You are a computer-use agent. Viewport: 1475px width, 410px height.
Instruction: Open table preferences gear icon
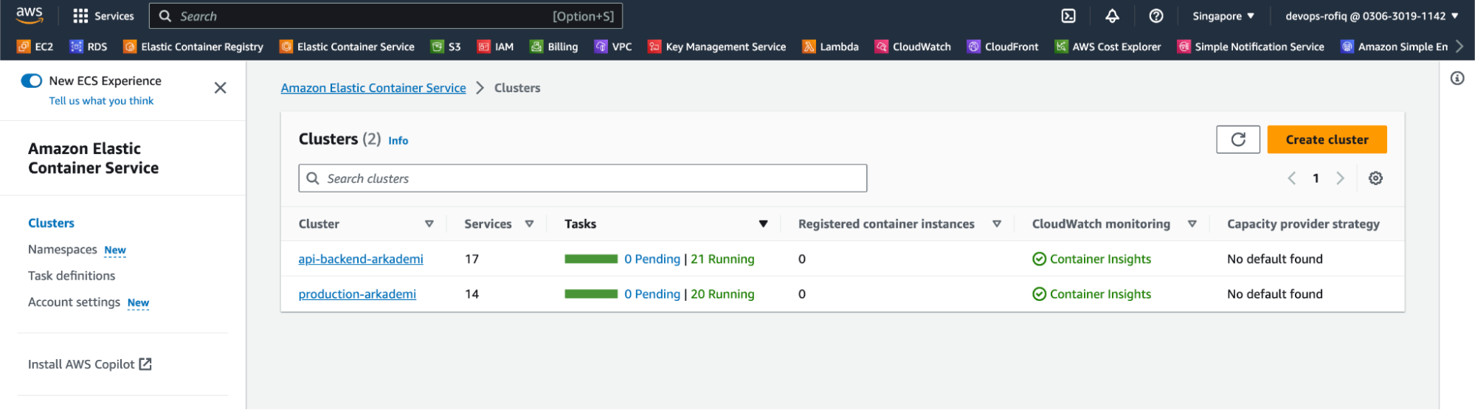click(1375, 178)
